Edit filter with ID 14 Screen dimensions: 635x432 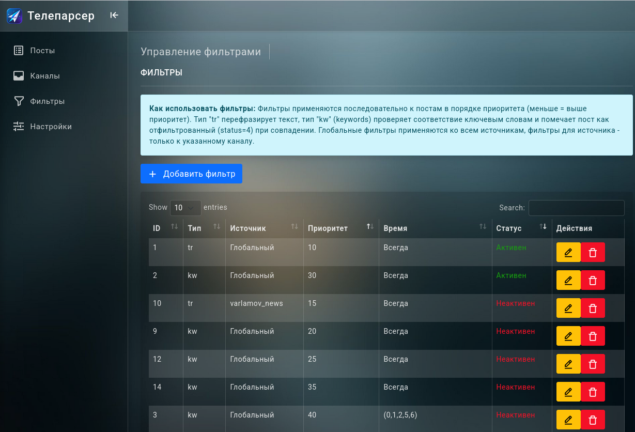[568, 392]
